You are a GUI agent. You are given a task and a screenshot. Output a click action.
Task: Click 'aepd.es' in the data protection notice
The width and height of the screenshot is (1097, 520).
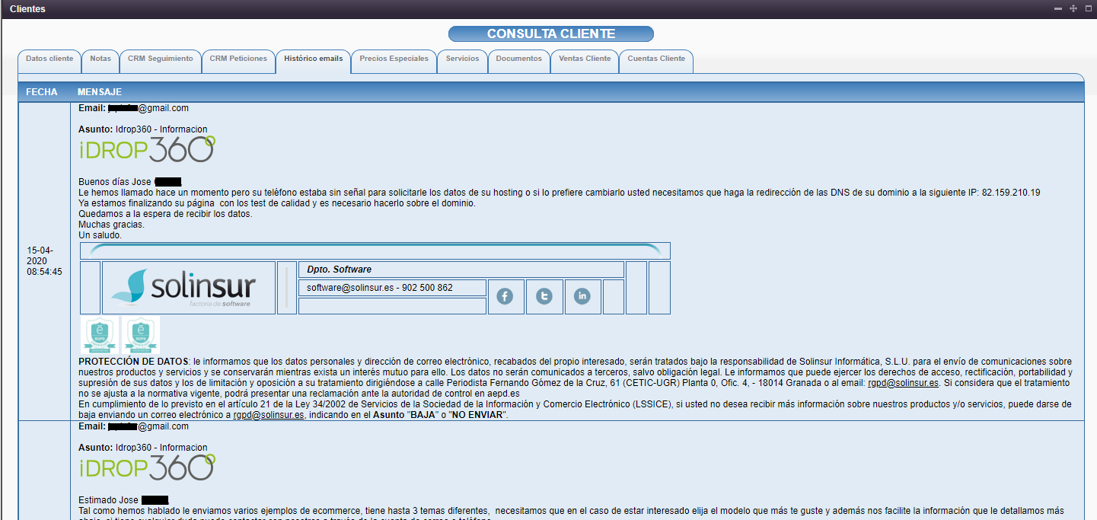[503, 394]
